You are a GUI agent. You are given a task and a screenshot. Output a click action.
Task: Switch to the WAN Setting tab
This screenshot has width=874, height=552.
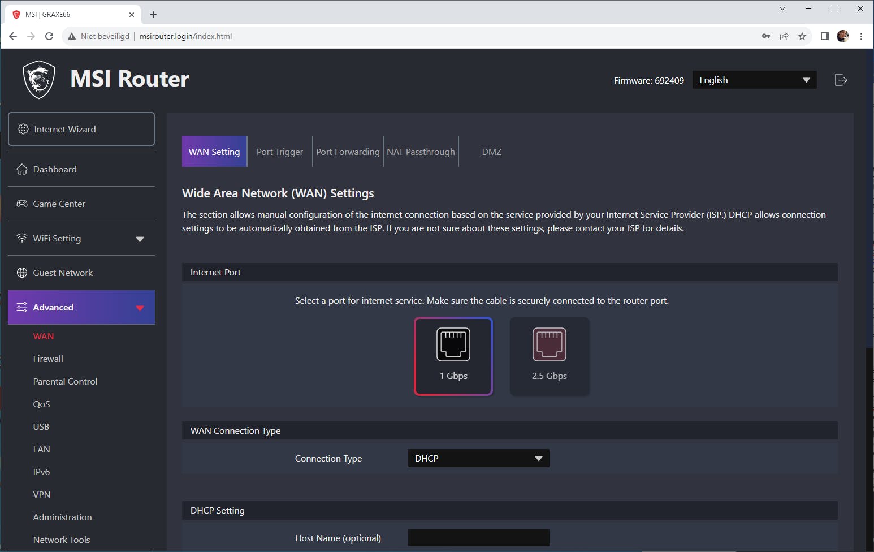tap(214, 152)
